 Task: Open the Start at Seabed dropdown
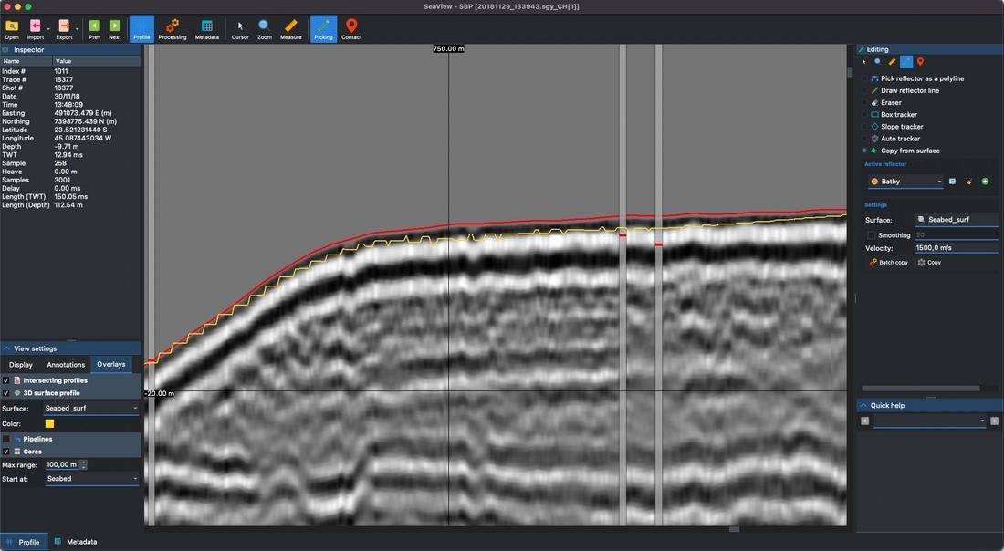[92, 479]
